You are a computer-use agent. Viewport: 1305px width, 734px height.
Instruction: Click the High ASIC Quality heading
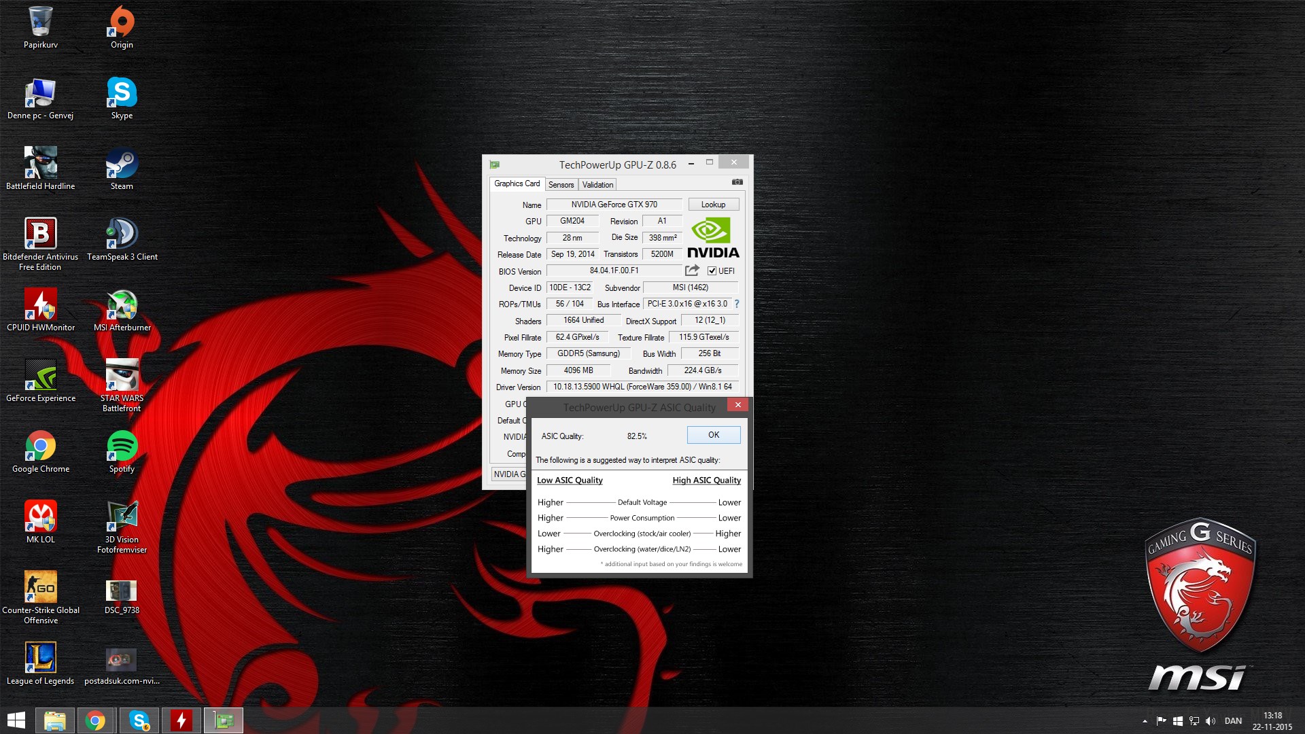707,480
